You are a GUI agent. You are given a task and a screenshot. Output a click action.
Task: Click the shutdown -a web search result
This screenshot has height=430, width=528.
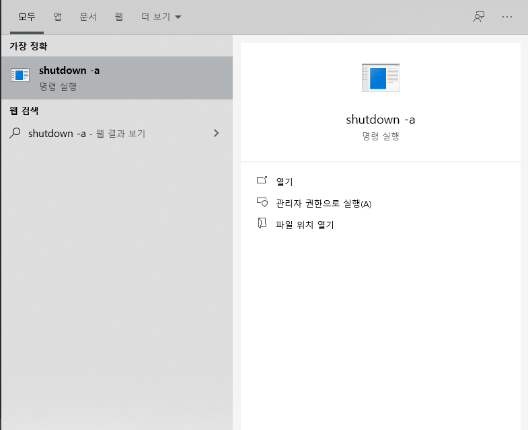117,133
